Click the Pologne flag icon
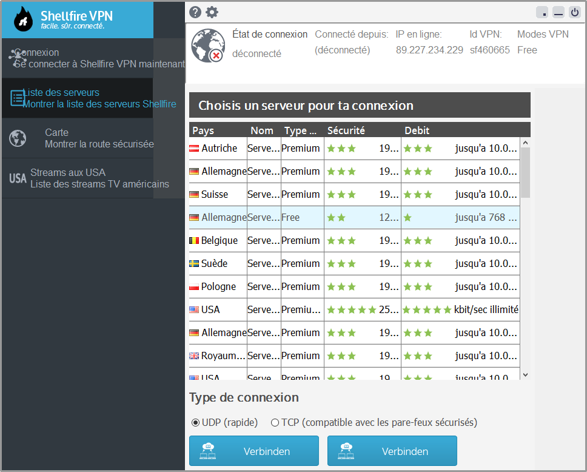Screen dimensions: 587x472 (194, 287)
